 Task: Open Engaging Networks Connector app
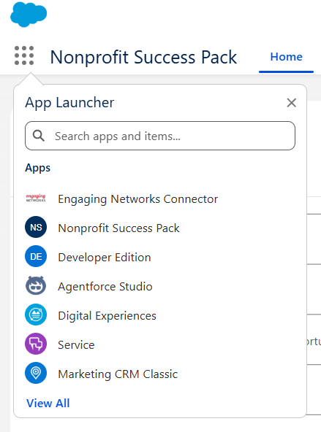[x=137, y=199]
